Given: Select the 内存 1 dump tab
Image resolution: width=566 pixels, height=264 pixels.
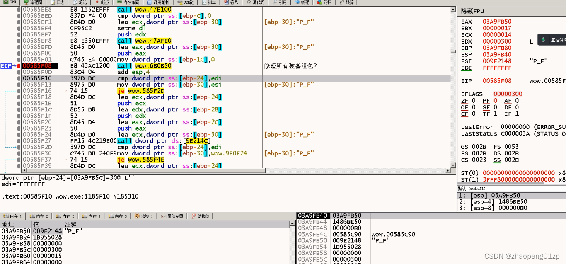Looking at the screenshot, I should pos(12,216).
